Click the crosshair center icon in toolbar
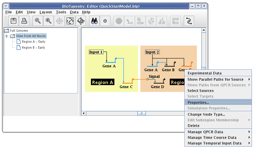Viewport: 254px width, 151px height. (x=105, y=21)
